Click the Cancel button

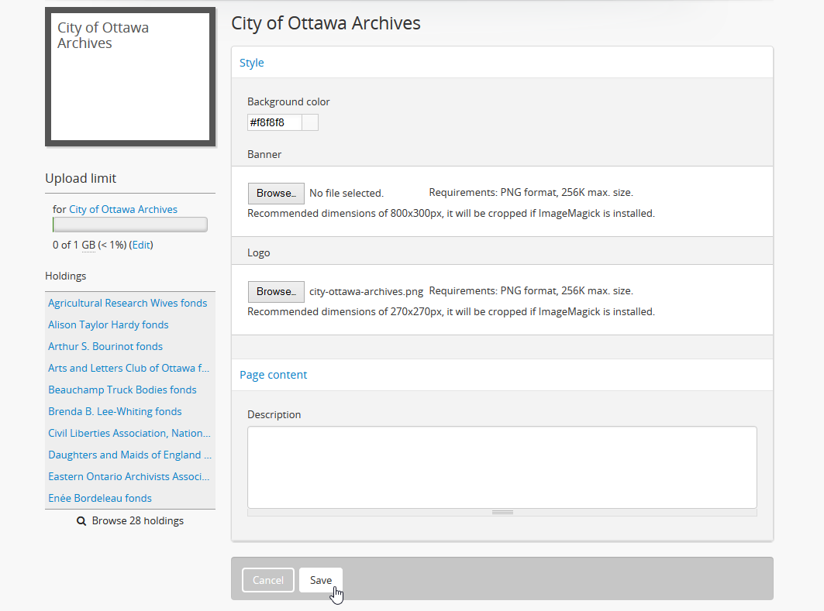(x=268, y=580)
